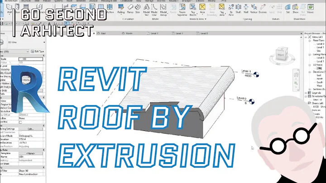Screen dimensions: 326x183
Task: Open the work plane Viewer
Action: [310, 9]
